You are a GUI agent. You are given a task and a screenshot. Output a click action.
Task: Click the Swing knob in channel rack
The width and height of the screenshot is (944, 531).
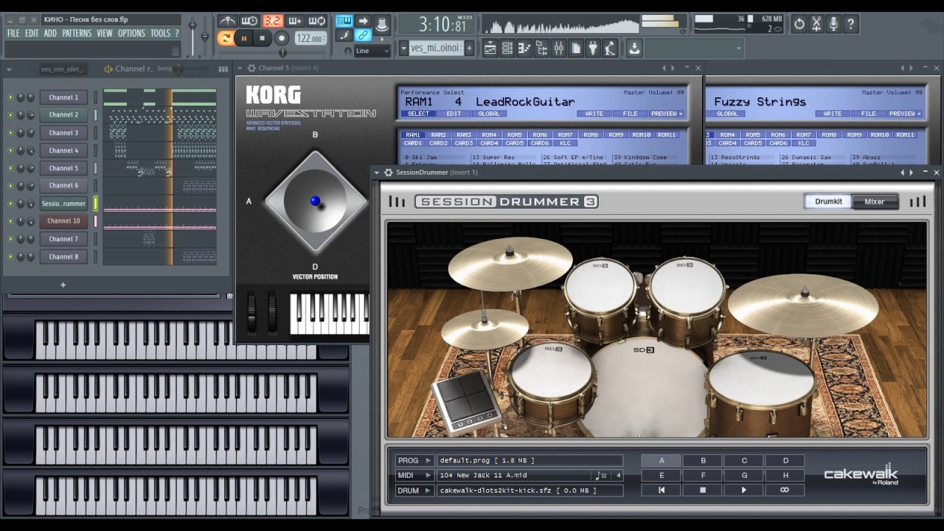click(x=178, y=69)
